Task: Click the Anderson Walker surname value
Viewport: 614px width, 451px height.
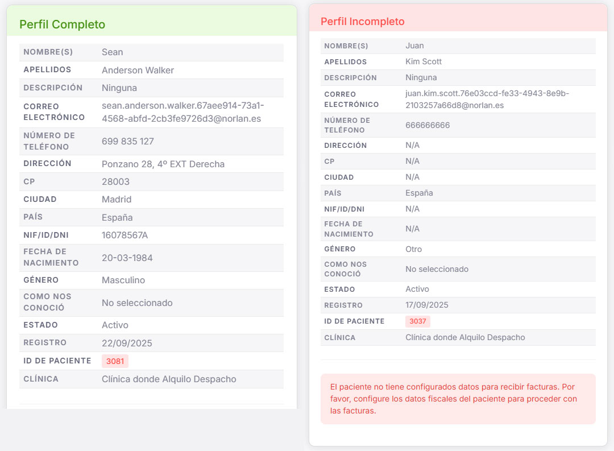Action: click(x=138, y=70)
